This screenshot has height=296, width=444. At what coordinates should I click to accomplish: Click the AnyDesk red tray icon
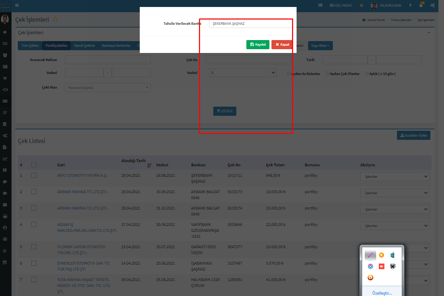point(381,266)
